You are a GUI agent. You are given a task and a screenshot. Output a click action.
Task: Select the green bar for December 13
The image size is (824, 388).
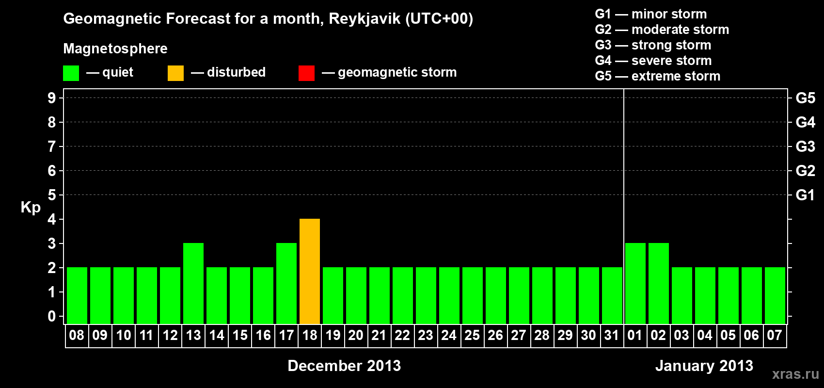coord(193,283)
